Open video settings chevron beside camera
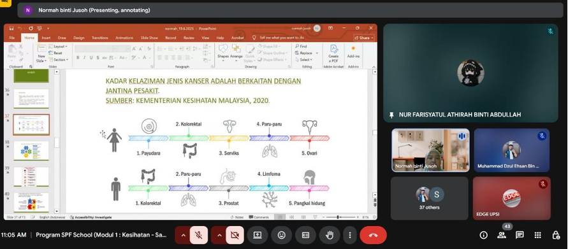568x249 pixels. [x=219, y=235]
